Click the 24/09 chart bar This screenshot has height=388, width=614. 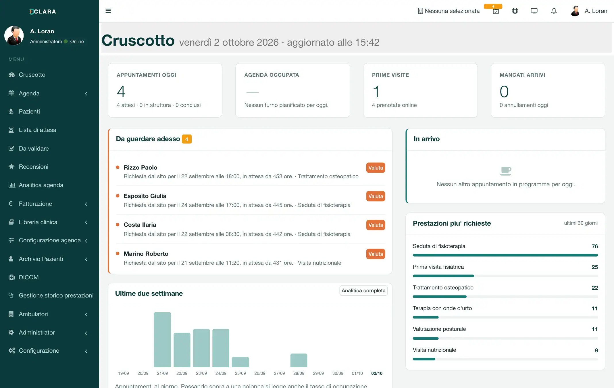click(x=221, y=348)
